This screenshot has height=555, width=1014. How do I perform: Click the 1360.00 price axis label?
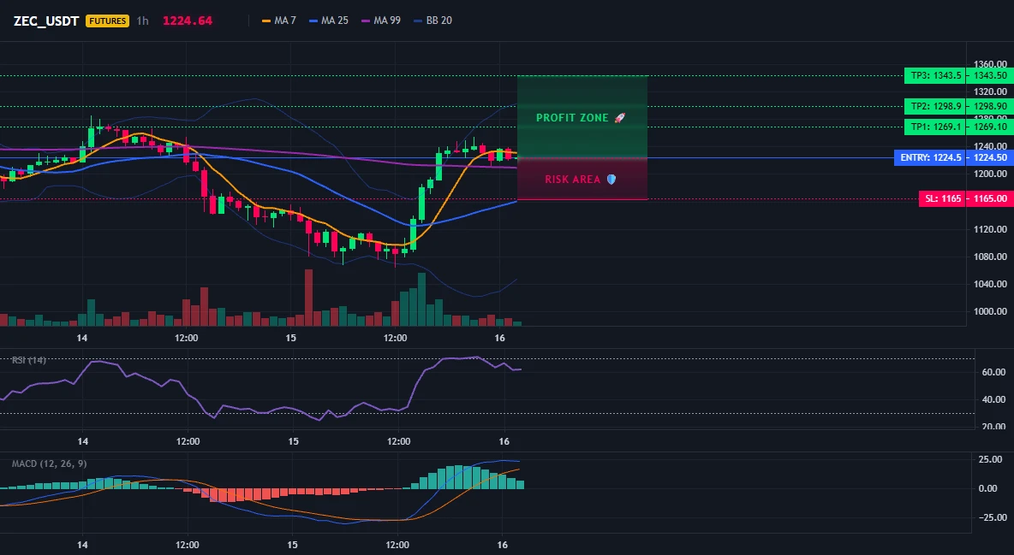(x=990, y=64)
